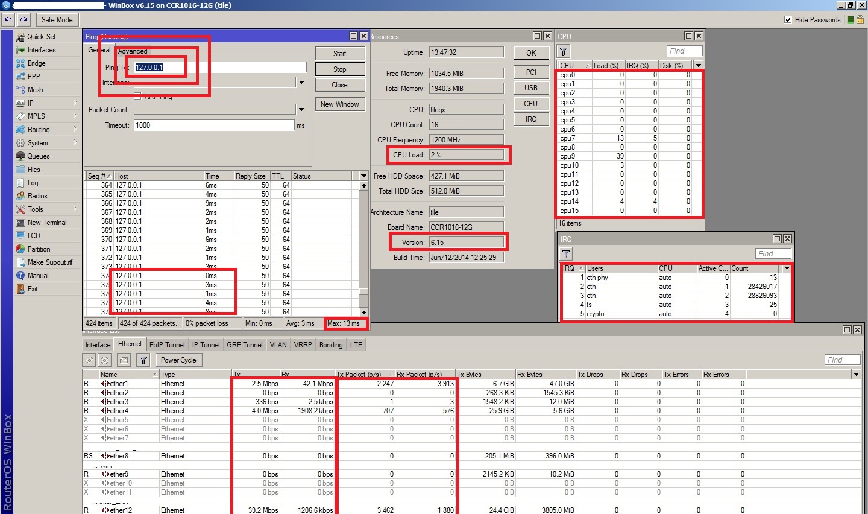The width and height of the screenshot is (868, 514).
Task: Click the Undo arrow in the toolbar
Action: click(x=8, y=20)
